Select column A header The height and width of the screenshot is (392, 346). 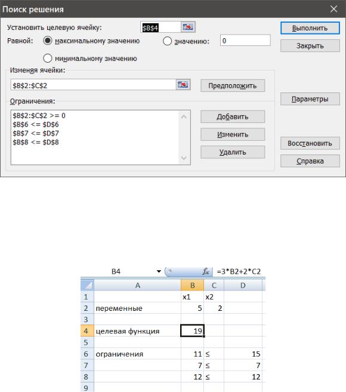(x=137, y=285)
